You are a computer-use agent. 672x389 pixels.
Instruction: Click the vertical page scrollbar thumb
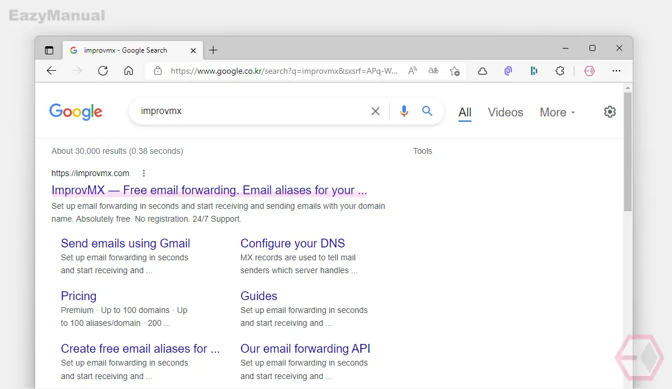(628, 152)
